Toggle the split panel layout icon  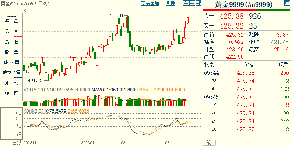tap(198, 3)
